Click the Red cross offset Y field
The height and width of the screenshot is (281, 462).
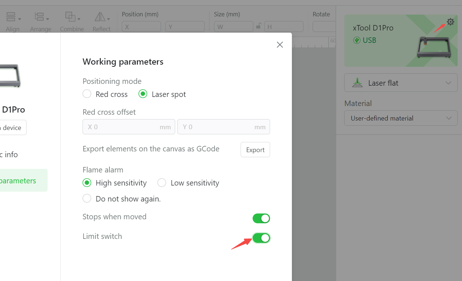(224, 127)
